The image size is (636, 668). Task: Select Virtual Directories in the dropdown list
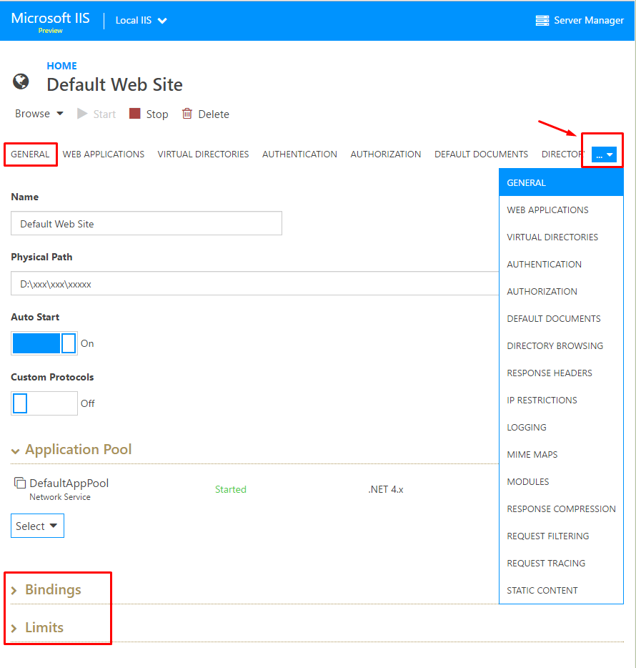pyautogui.click(x=561, y=237)
